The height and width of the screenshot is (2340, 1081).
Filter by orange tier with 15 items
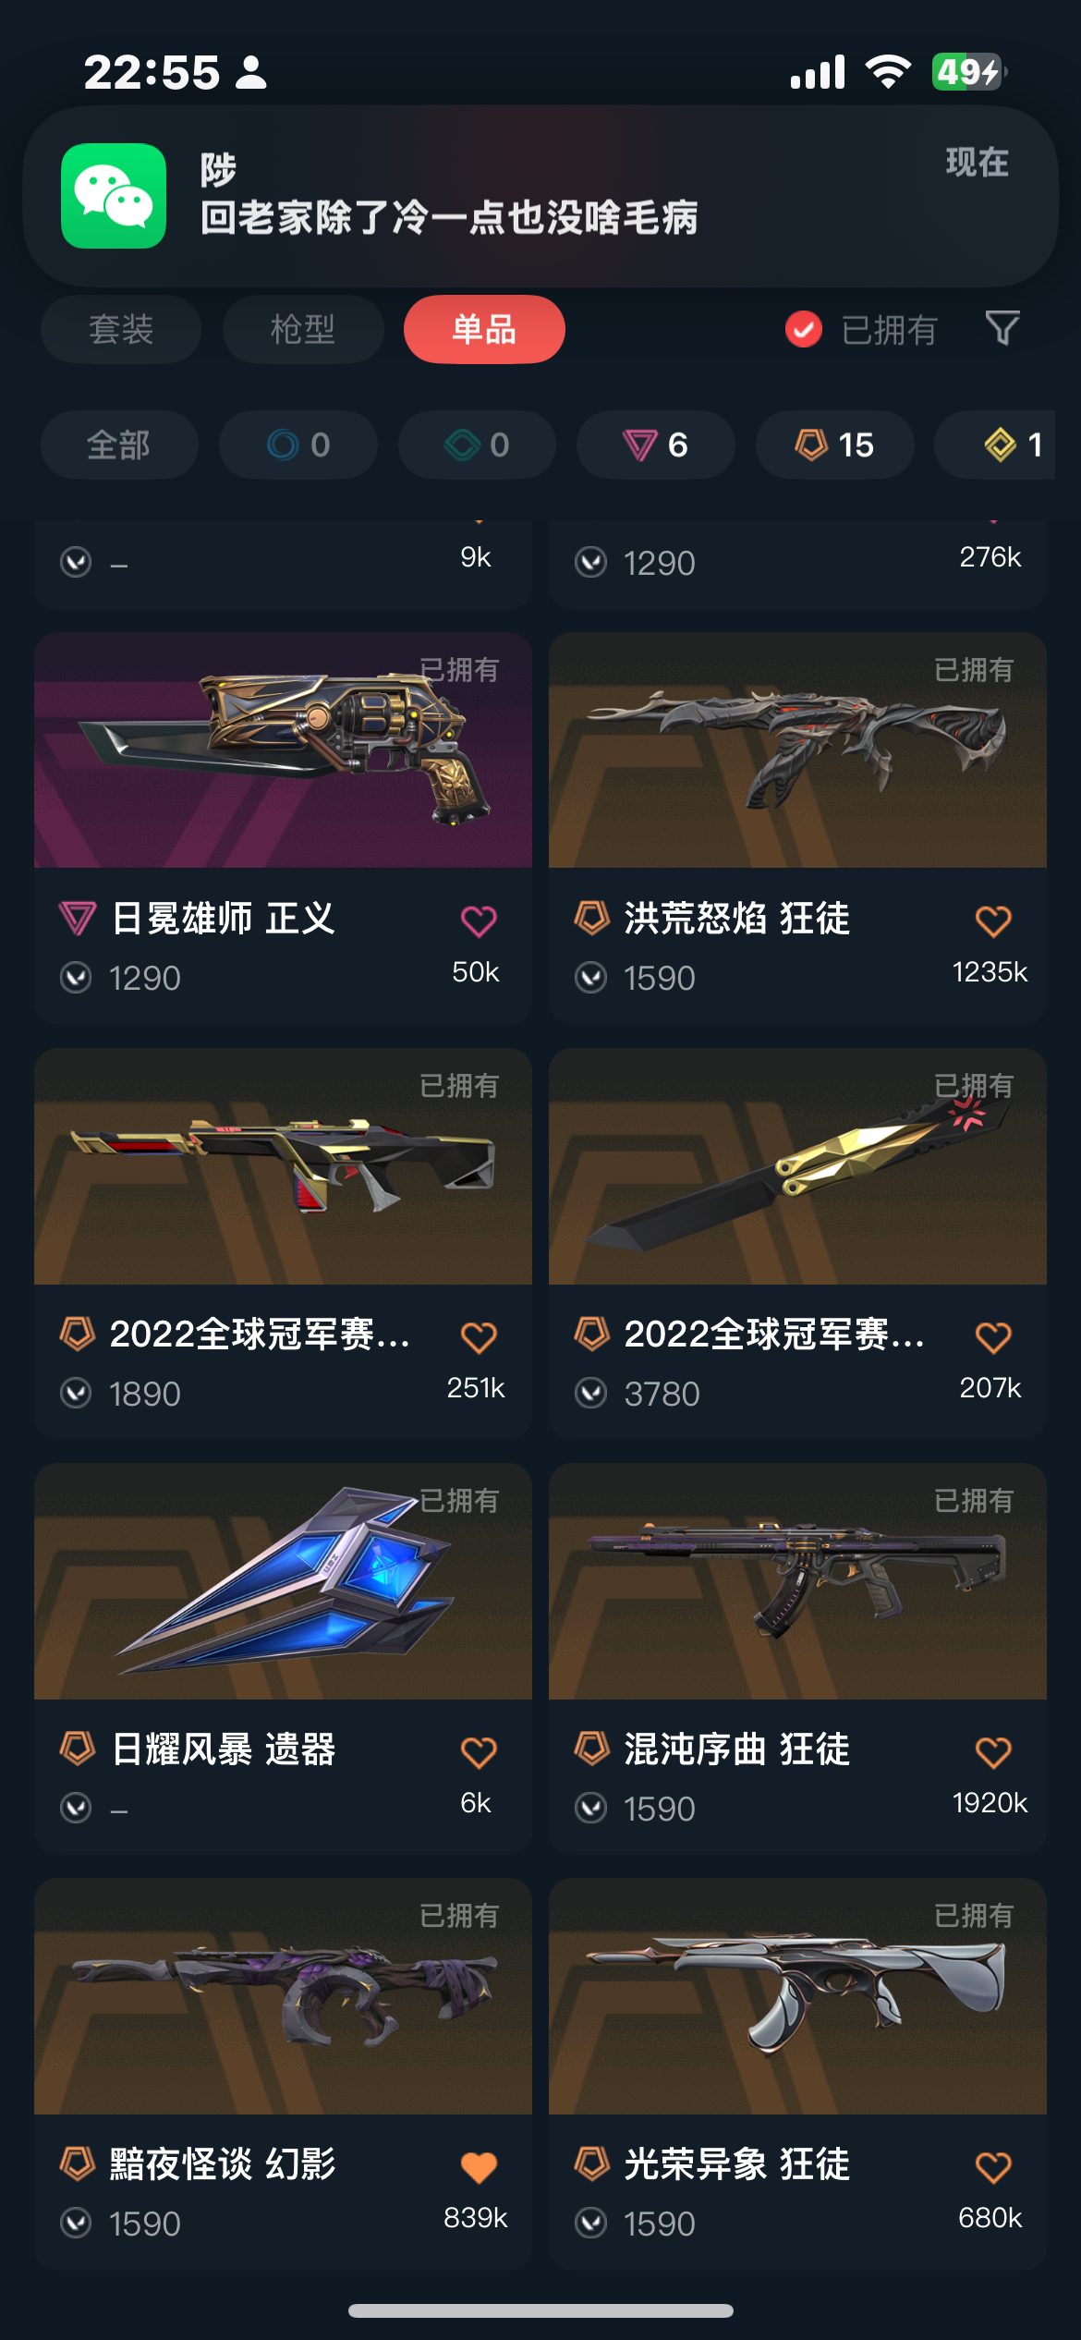coord(835,445)
